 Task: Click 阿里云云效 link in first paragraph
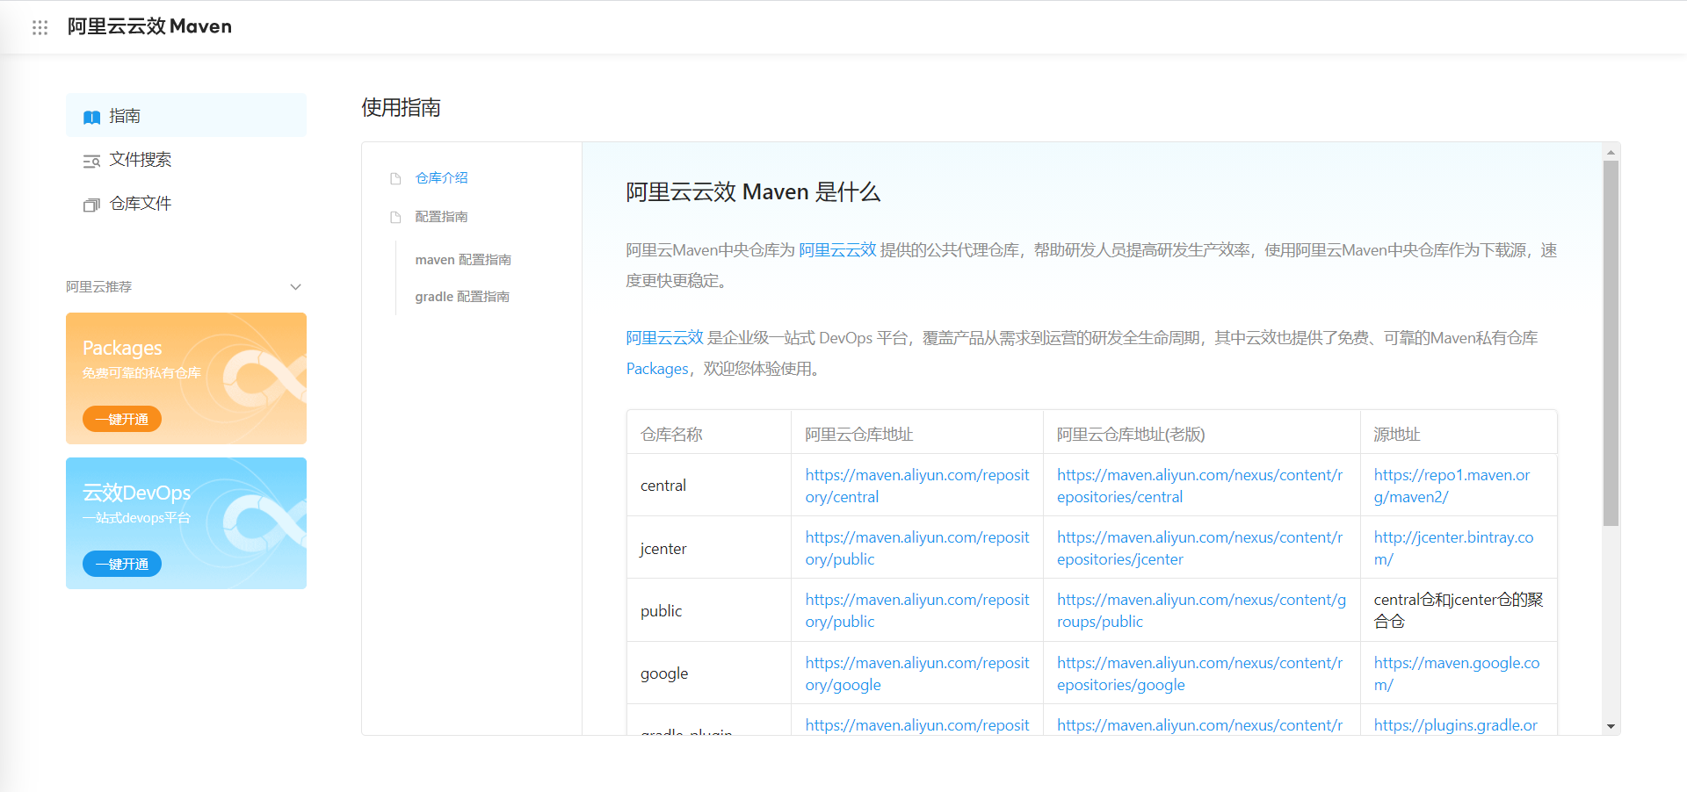click(837, 250)
